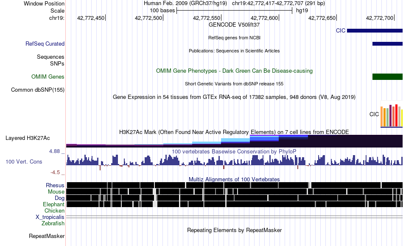The image size is (403, 246).
Task: Click the OMIM Gene Phenotypes title text
Action: coord(234,71)
